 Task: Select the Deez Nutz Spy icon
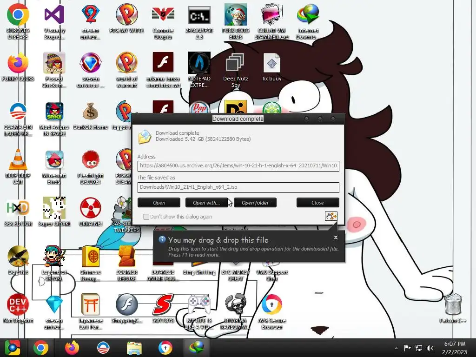235,70
